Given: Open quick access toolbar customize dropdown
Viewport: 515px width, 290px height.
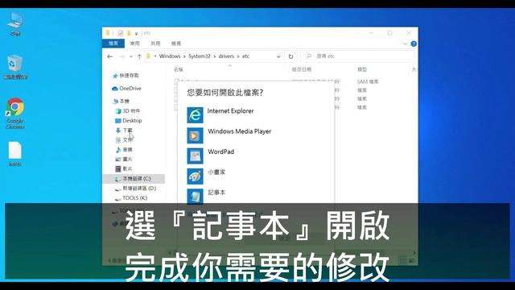Looking at the screenshot, I should click(136, 34).
